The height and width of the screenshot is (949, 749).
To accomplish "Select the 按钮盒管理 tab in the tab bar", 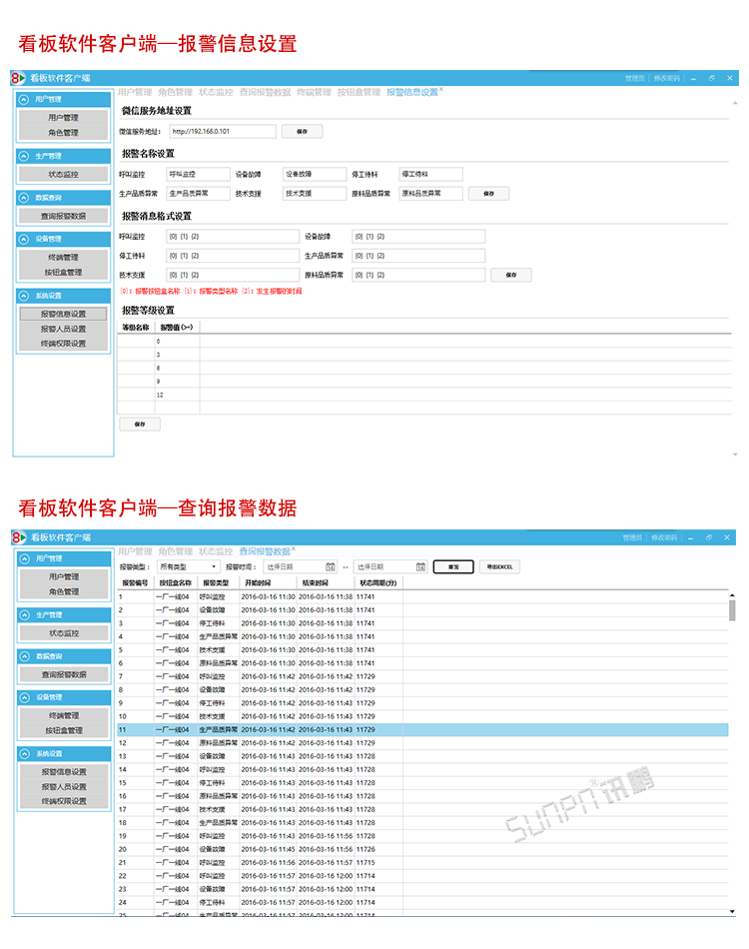I will (x=359, y=92).
